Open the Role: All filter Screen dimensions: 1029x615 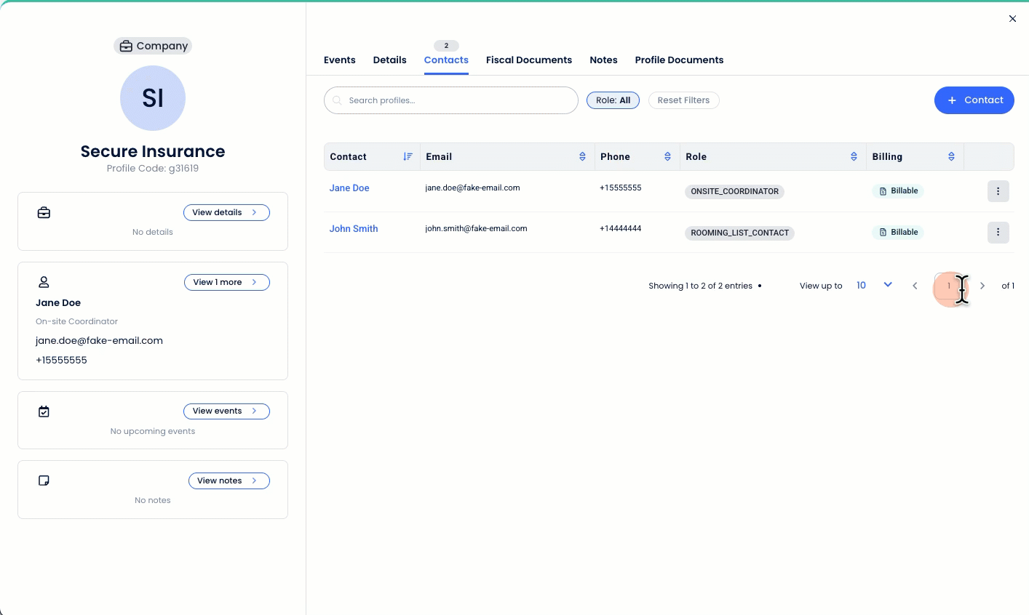click(x=613, y=100)
